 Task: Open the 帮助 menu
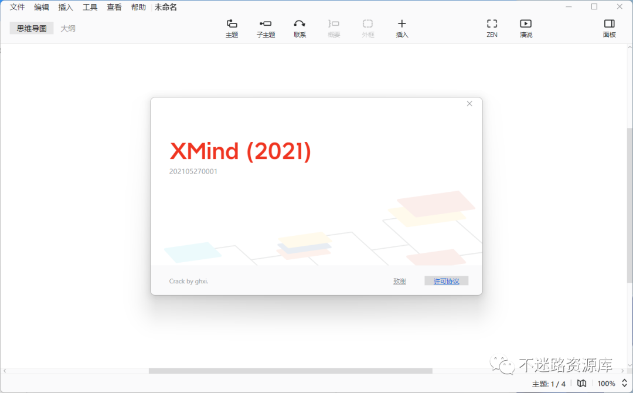[138, 7]
